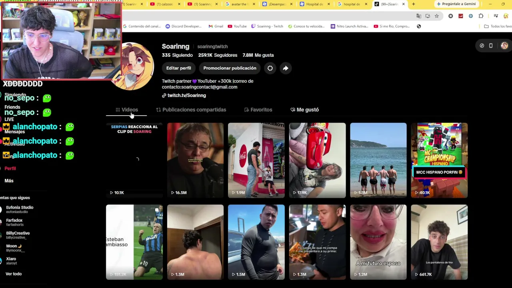The image size is (512, 288).
Task: Open the Discord Developer bookmark
Action: coord(183,26)
